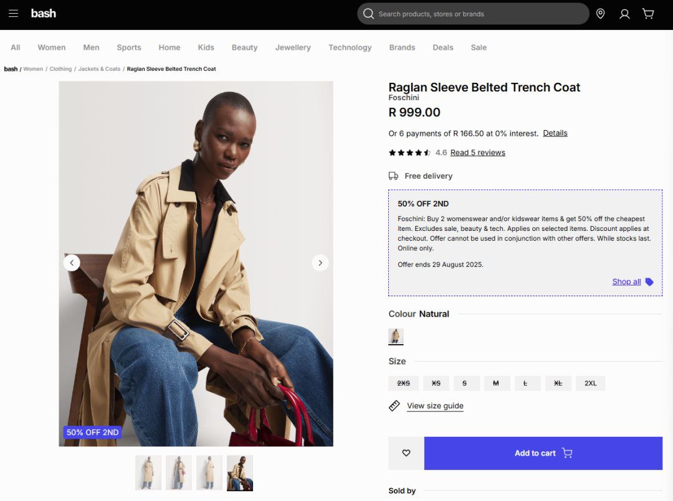View the first product thumbnail
Screen dimensions: 673x501
point(148,472)
